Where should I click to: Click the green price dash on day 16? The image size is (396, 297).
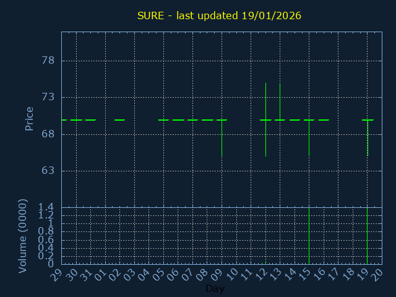[x=324, y=120]
